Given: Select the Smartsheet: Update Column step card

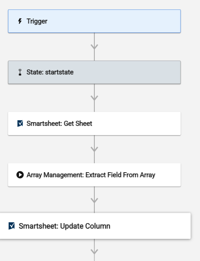Looking at the screenshot, I should tap(95, 226).
